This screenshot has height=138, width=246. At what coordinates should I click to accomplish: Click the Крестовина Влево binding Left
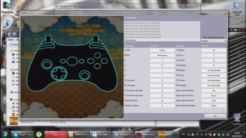pos(214,100)
